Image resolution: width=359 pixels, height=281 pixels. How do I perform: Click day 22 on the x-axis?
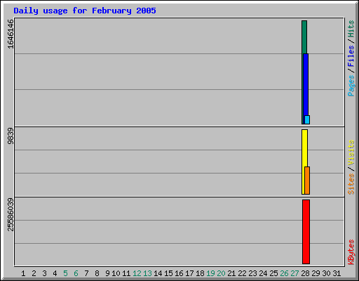point(242,273)
